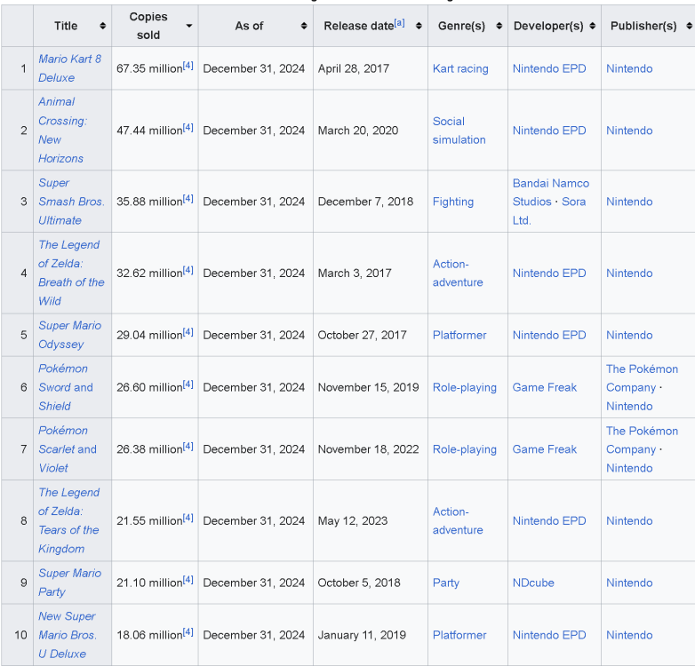Viewport: 695px width, 666px height.
Task: Open the Fighting genre link
Action: 453,202
